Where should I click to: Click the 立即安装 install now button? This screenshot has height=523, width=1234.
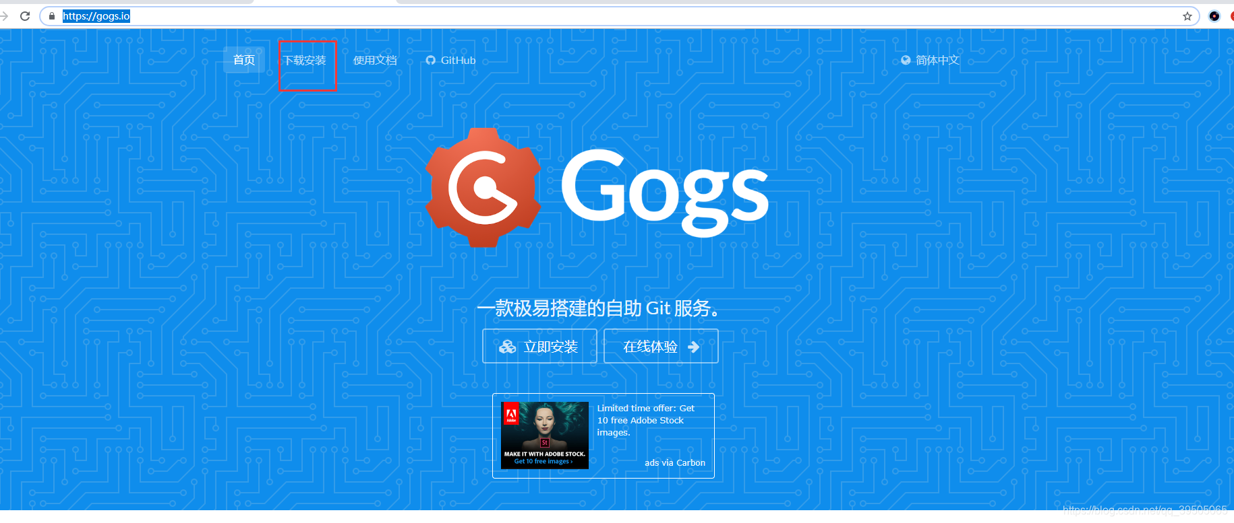tap(539, 346)
